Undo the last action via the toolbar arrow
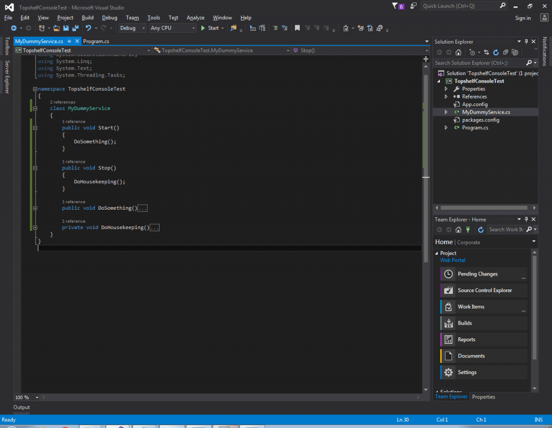552x428 pixels. [88, 28]
